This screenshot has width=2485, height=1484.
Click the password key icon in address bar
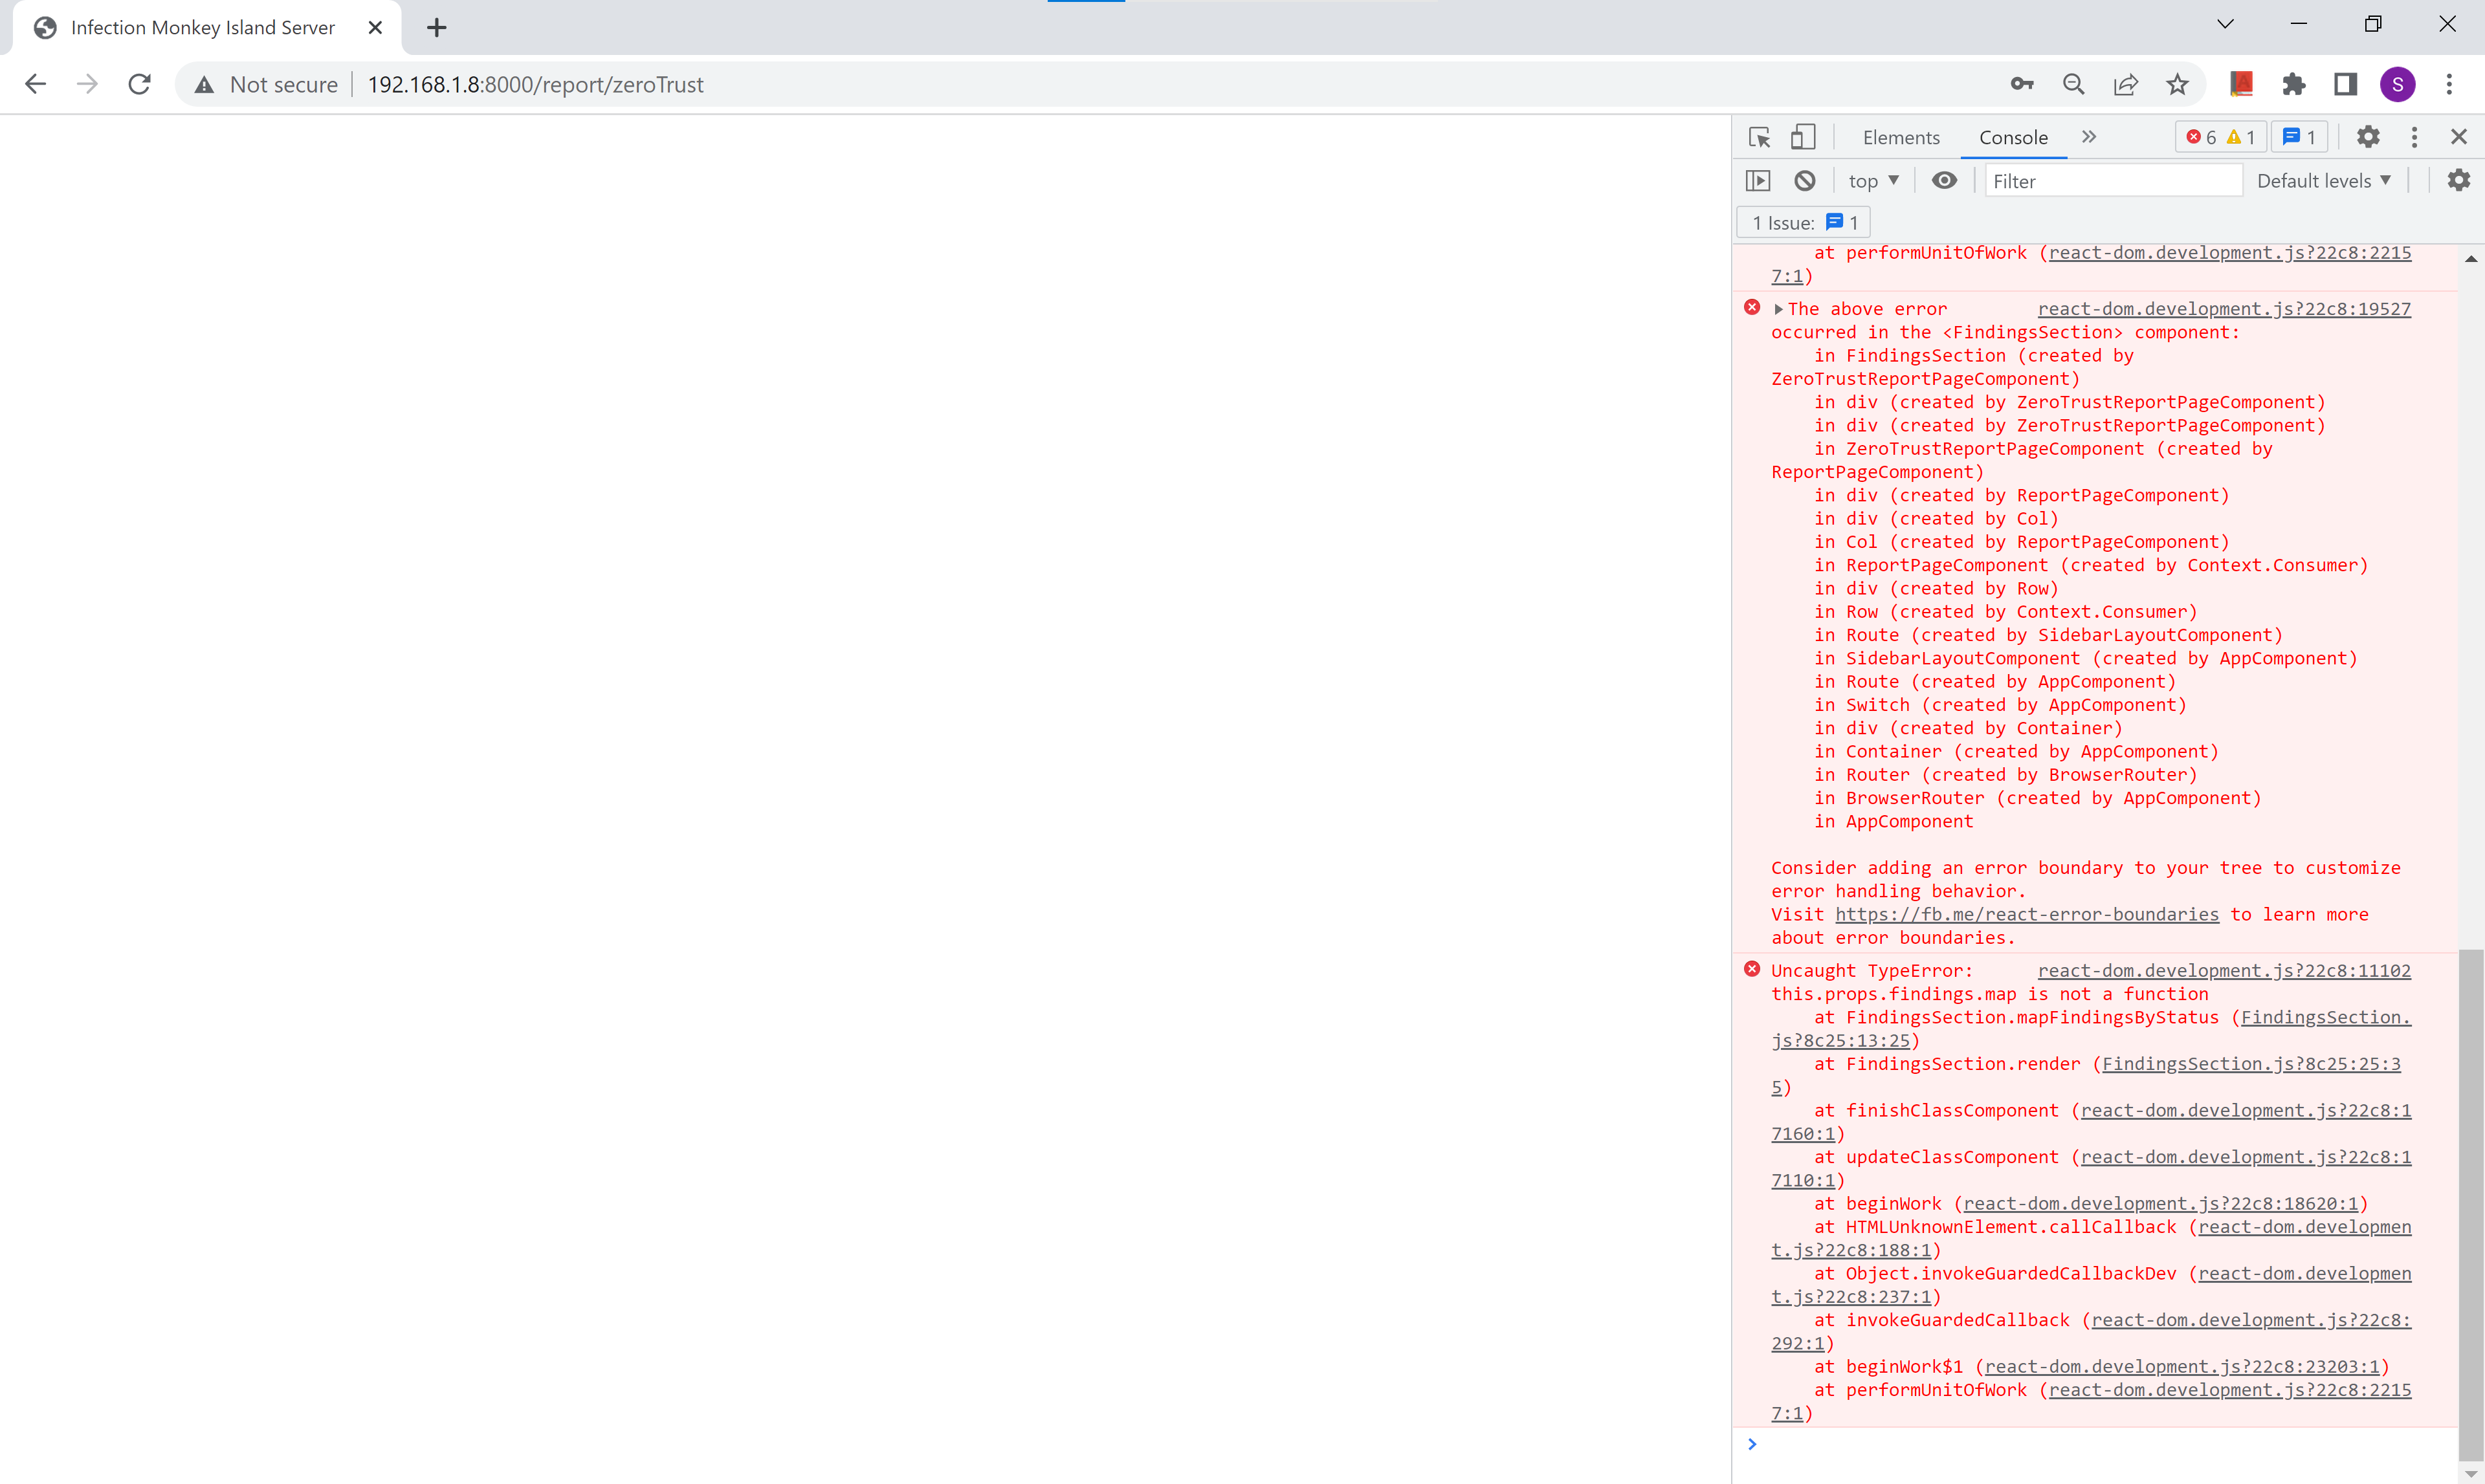click(x=2022, y=84)
